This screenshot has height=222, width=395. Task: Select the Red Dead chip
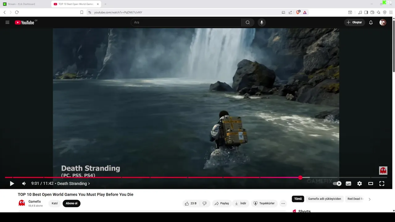coord(355,199)
